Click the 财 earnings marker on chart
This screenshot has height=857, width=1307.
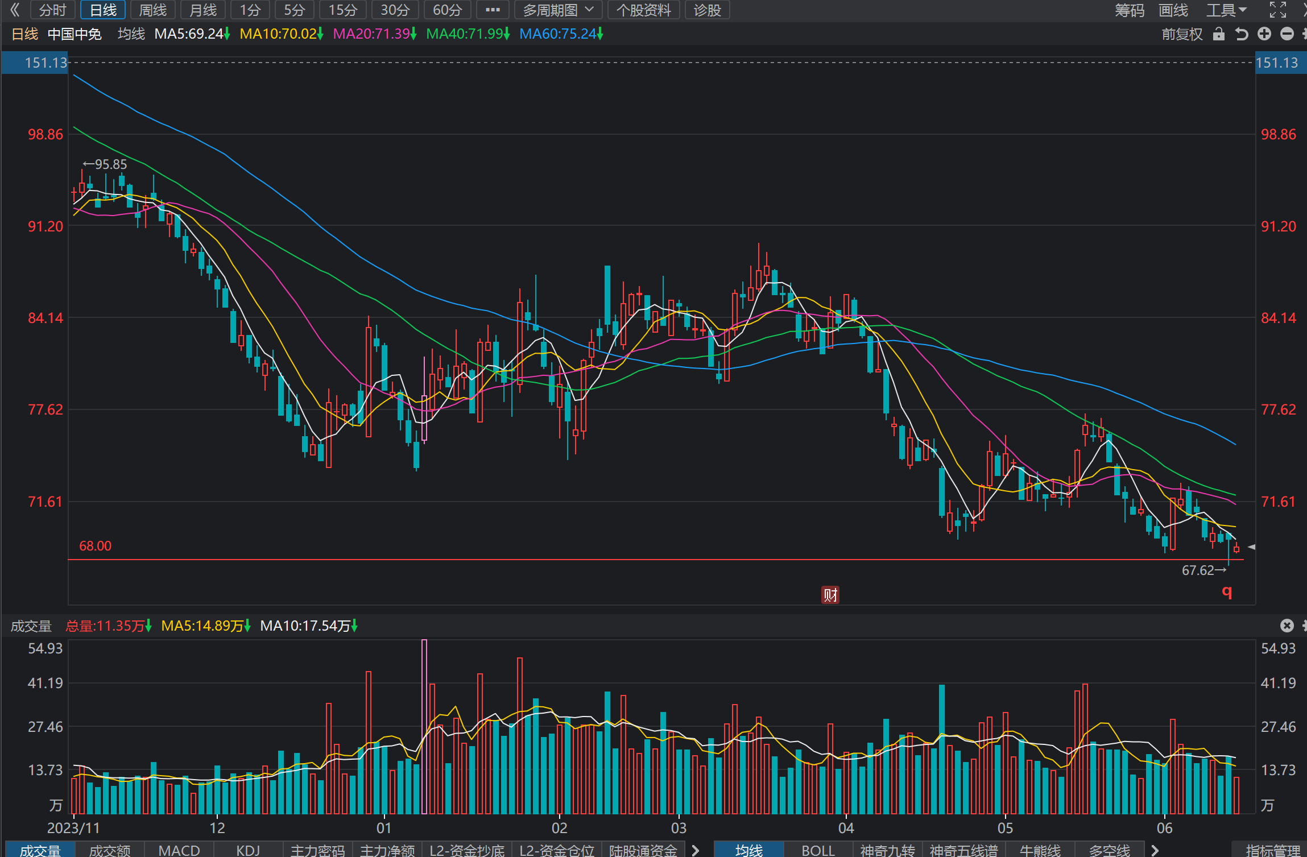tap(830, 595)
